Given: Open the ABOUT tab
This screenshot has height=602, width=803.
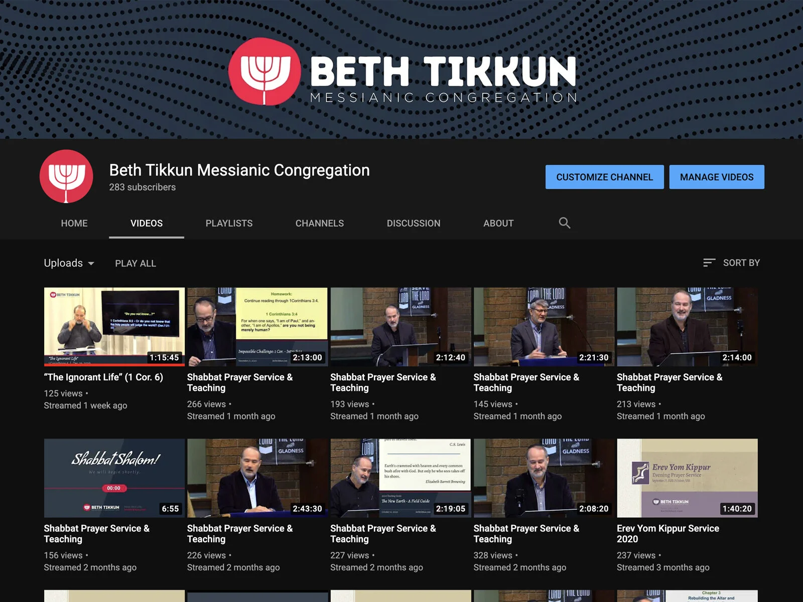Looking at the screenshot, I should [x=498, y=223].
